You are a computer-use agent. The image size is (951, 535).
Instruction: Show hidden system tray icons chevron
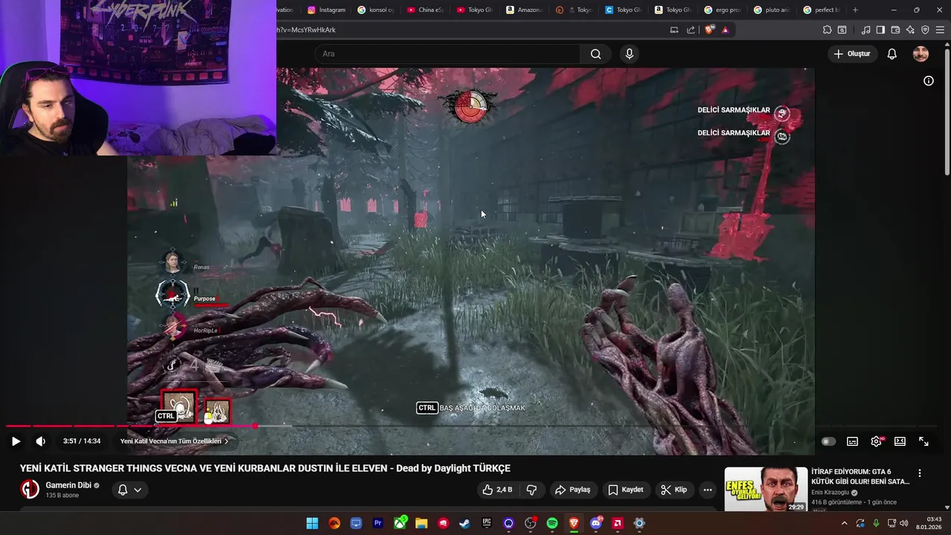[844, 523]
